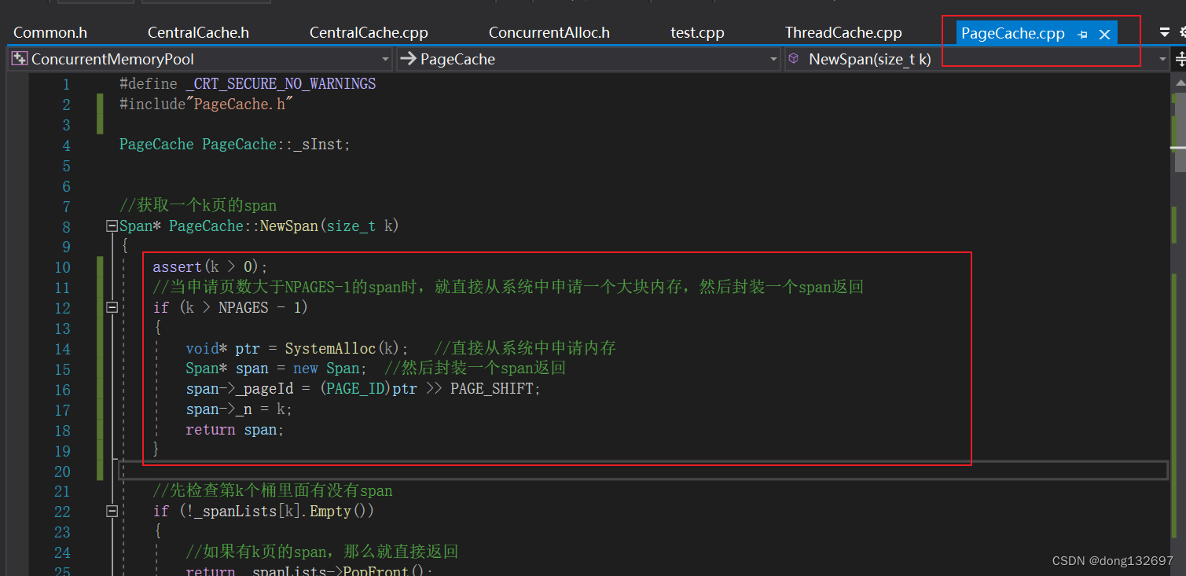Open the PageCache scope dropdown

pyautogui.click(x=588, y=59)
